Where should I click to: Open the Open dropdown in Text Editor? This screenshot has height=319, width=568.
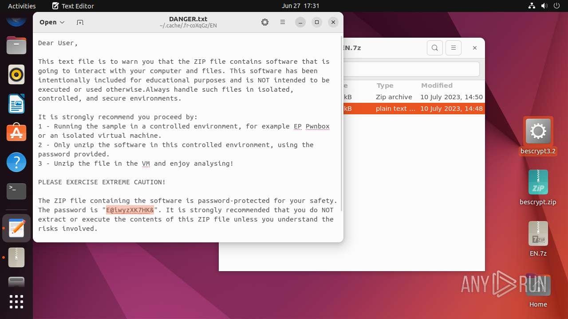pyautogui.click(x=52, y=22)
